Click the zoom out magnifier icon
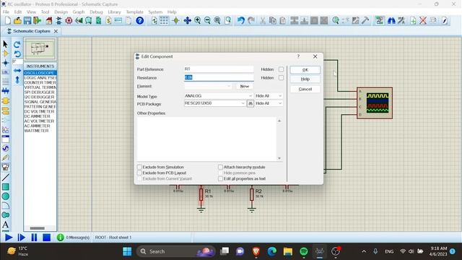 [x=207, y=20]
